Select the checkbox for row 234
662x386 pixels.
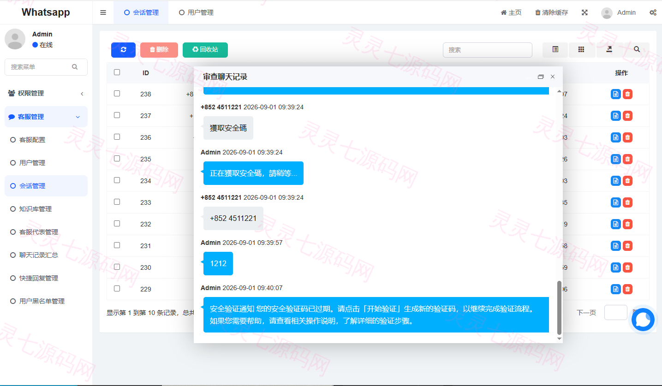tap(117, 180)
